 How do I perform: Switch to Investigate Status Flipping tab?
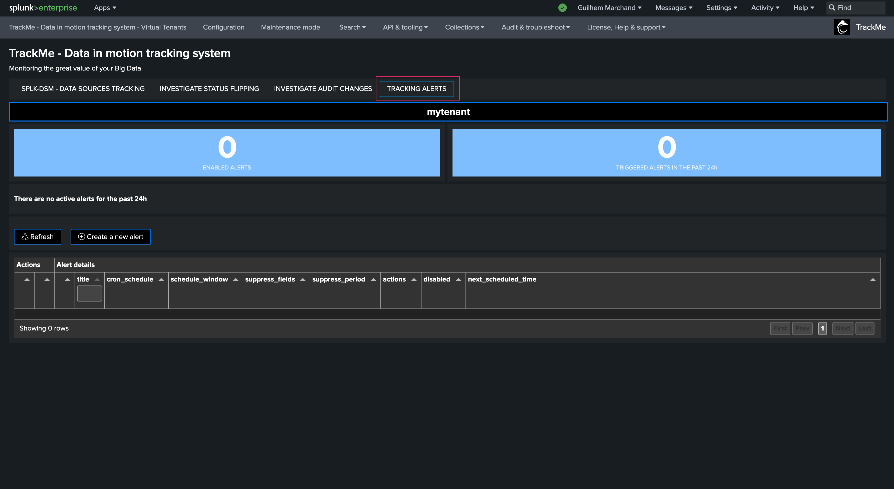coord(209,89)
